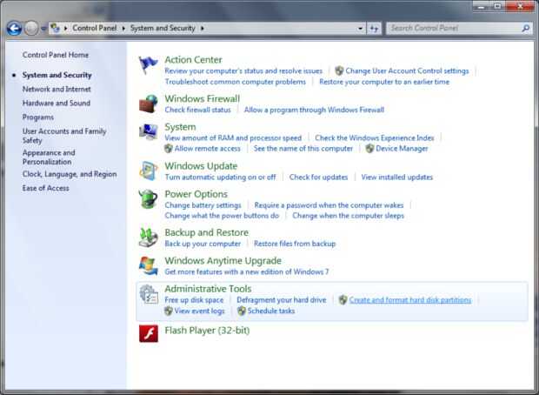
Task: Click the Control Panel icon in address bar
Action: (x=55, y=28)
